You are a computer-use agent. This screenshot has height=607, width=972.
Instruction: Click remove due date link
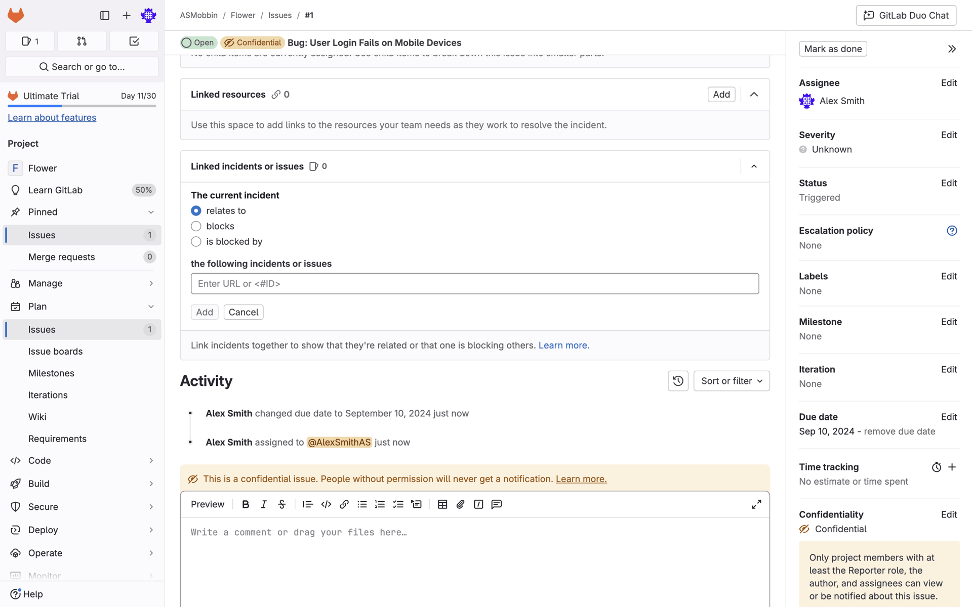[x=899, y=431]
